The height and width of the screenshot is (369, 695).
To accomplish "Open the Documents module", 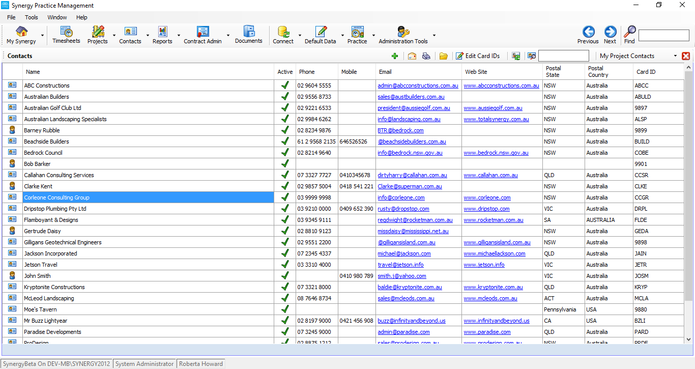I will [248, 35].
